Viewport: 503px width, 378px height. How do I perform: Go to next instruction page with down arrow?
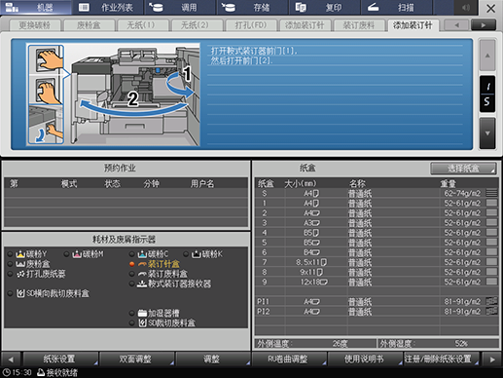[487, 133]
